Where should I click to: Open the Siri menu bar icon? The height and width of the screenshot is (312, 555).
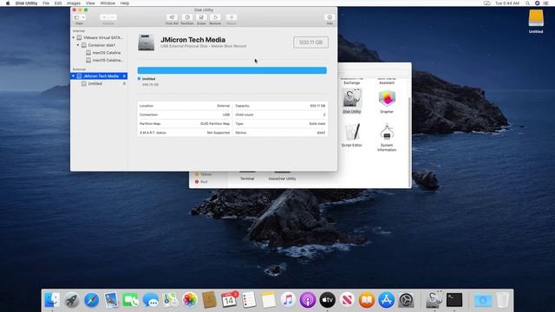click(x=537, y=3)
